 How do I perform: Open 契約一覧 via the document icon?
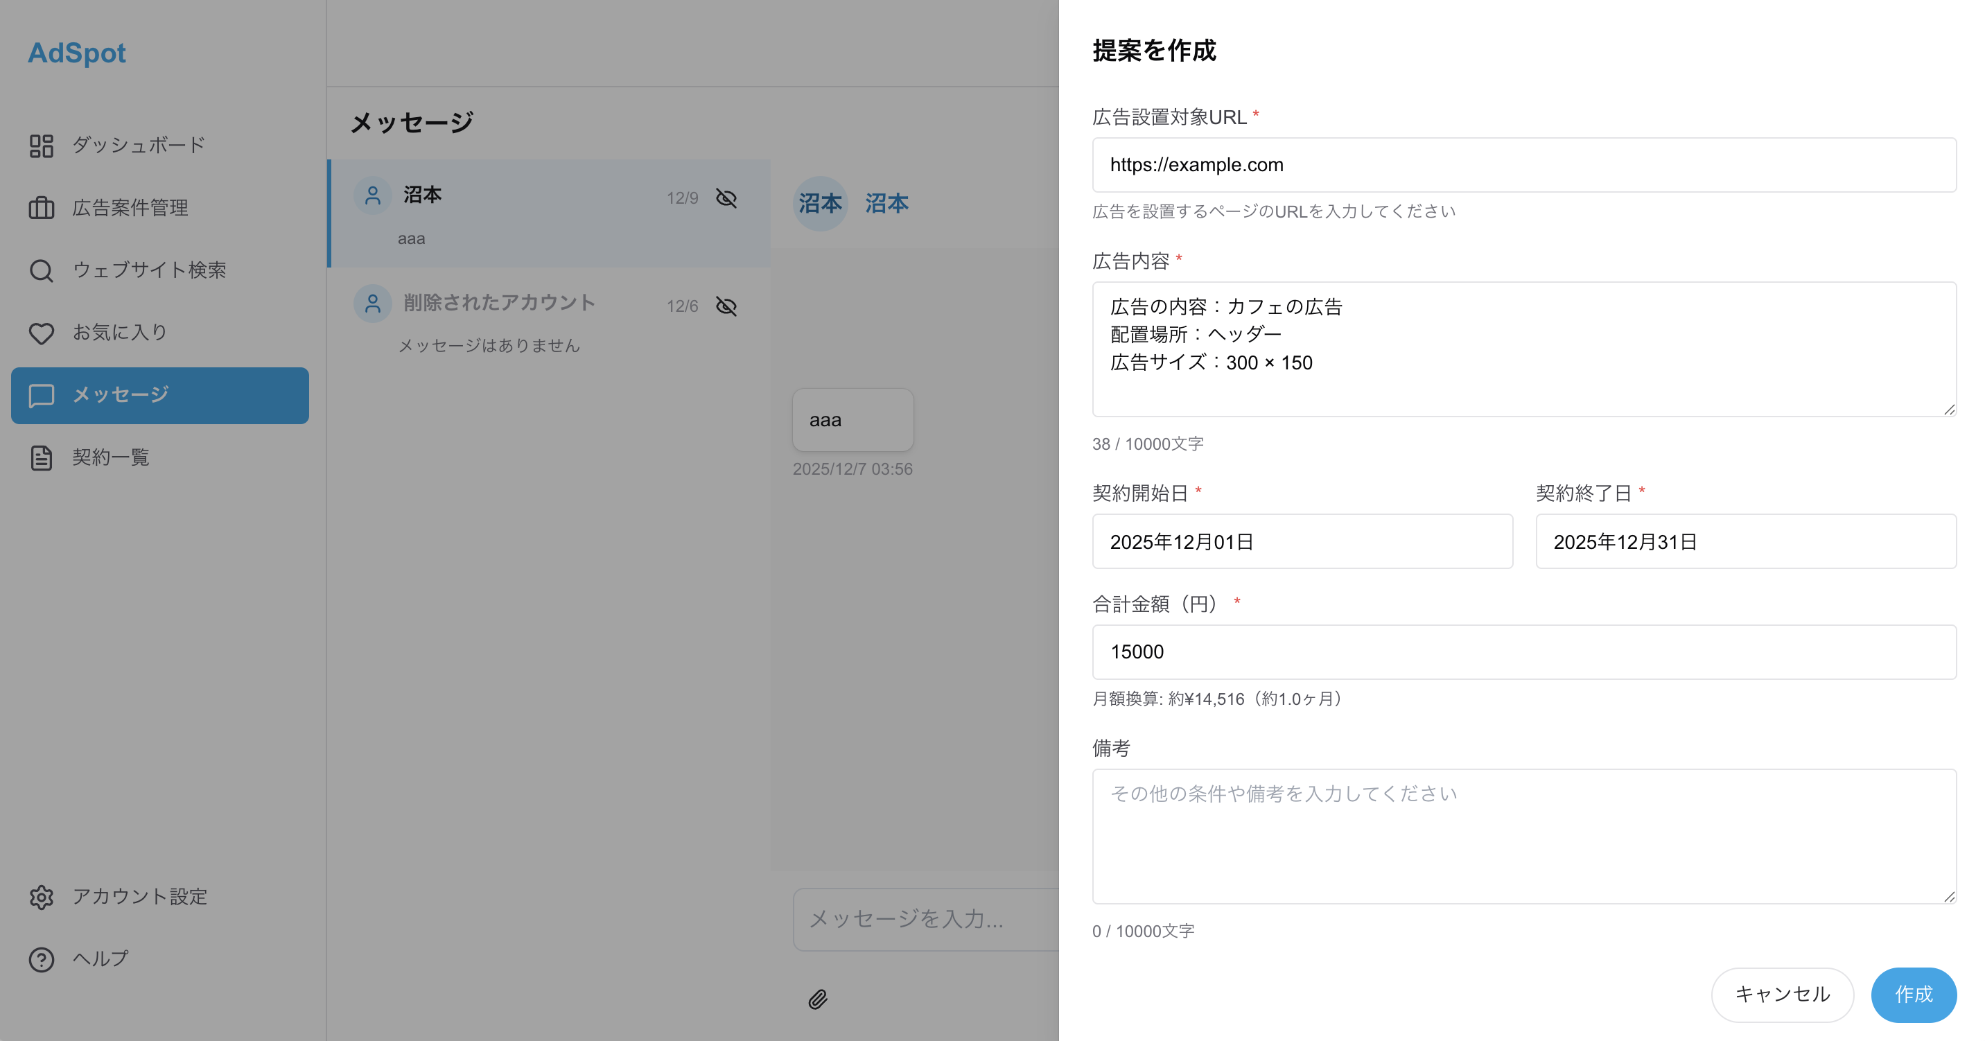pyautogui.click(x=42, y=457)
